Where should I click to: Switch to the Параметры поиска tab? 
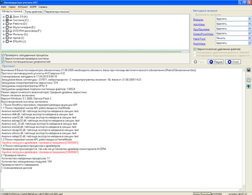56,12
